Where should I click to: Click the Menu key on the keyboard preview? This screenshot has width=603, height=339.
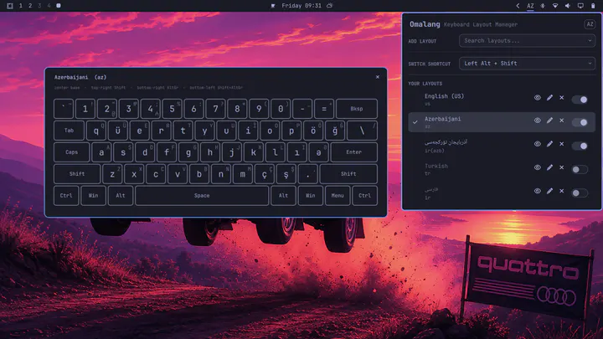pyautogui.click(x=338, y=196)
